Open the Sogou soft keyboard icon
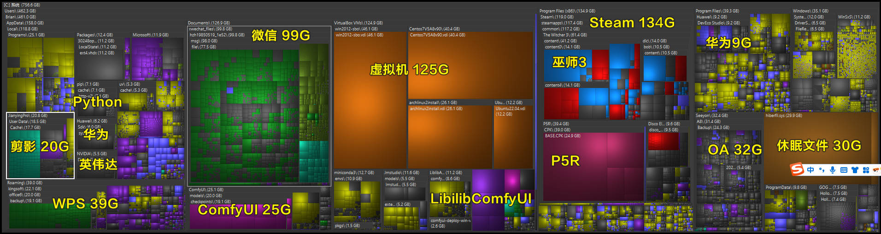The image size is (881, 234). tap(844, 170)
